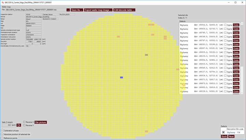The width and height of the screenshot is (246, 140).
Task: Click the refresh icon beside Safe Z-height
Action: click(x=19, y=125)
